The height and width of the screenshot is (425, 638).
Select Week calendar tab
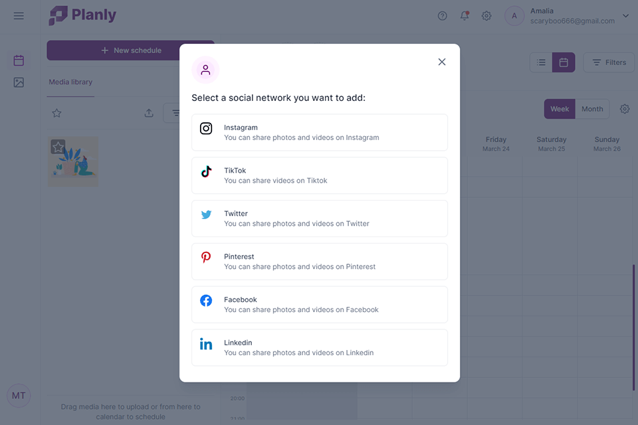[x=560, y=109]
